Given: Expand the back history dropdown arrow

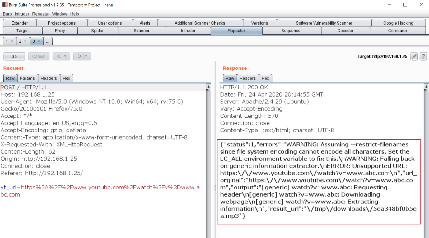Looking at the screenshot, I should pyautogui.click(x=65, y=56).
